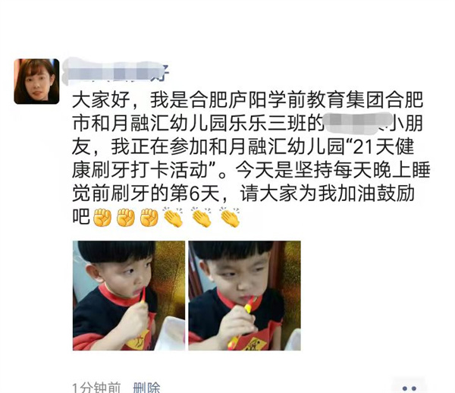
Task: Open the first toothbrushing photo
Action: 129,295
